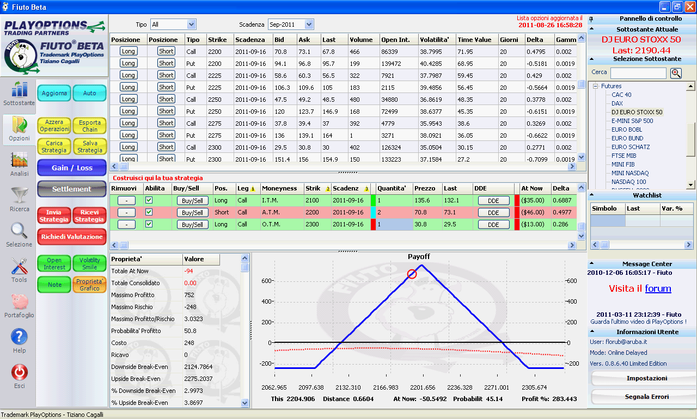Screen dimensions: 697x419
Task: Toggle Abilita checkbox for 2200 short leg
Action: [x=149, y=212]
